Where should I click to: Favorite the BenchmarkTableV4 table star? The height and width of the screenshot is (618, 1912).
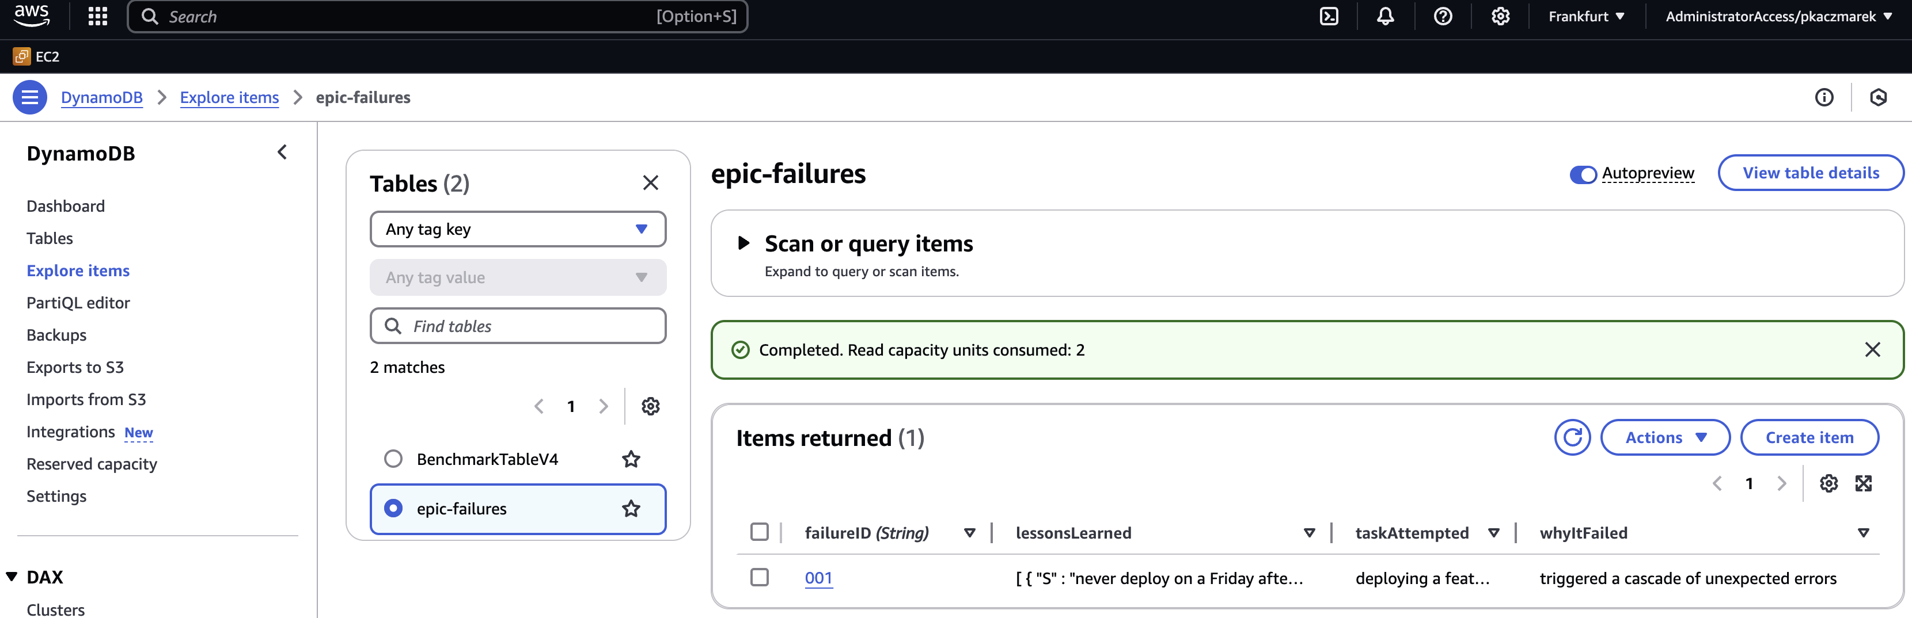click(631, 459)
